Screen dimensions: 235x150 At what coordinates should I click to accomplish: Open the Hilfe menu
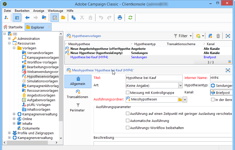(x=70, y=11)
